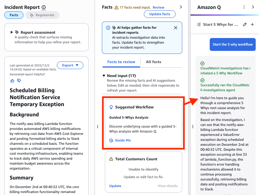Click the Guide Me link
The image size is (259, 195).
tap(123, 140)
